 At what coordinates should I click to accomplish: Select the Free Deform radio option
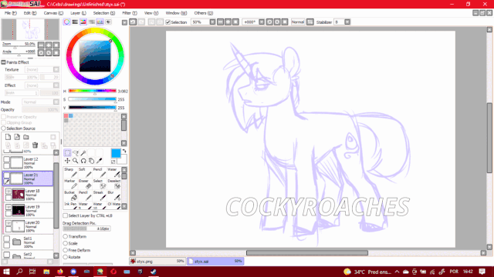coord(65,250)
